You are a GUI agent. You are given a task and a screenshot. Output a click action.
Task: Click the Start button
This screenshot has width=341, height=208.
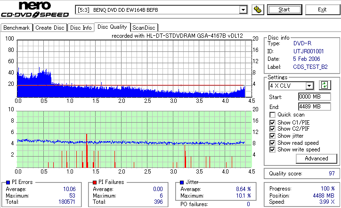coord(284,10)
